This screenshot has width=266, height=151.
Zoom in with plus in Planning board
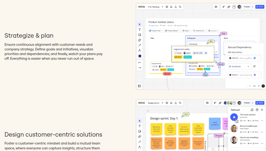pyautogui.click(x=259, y=86)
